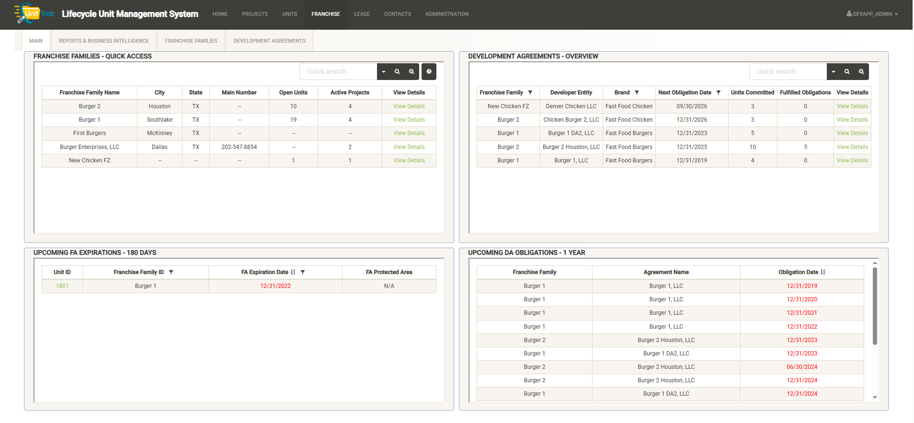Open the DEVAPP_ADMIN user menu
Viewport: 914px width, 423px height.
[x=872, y=14]
